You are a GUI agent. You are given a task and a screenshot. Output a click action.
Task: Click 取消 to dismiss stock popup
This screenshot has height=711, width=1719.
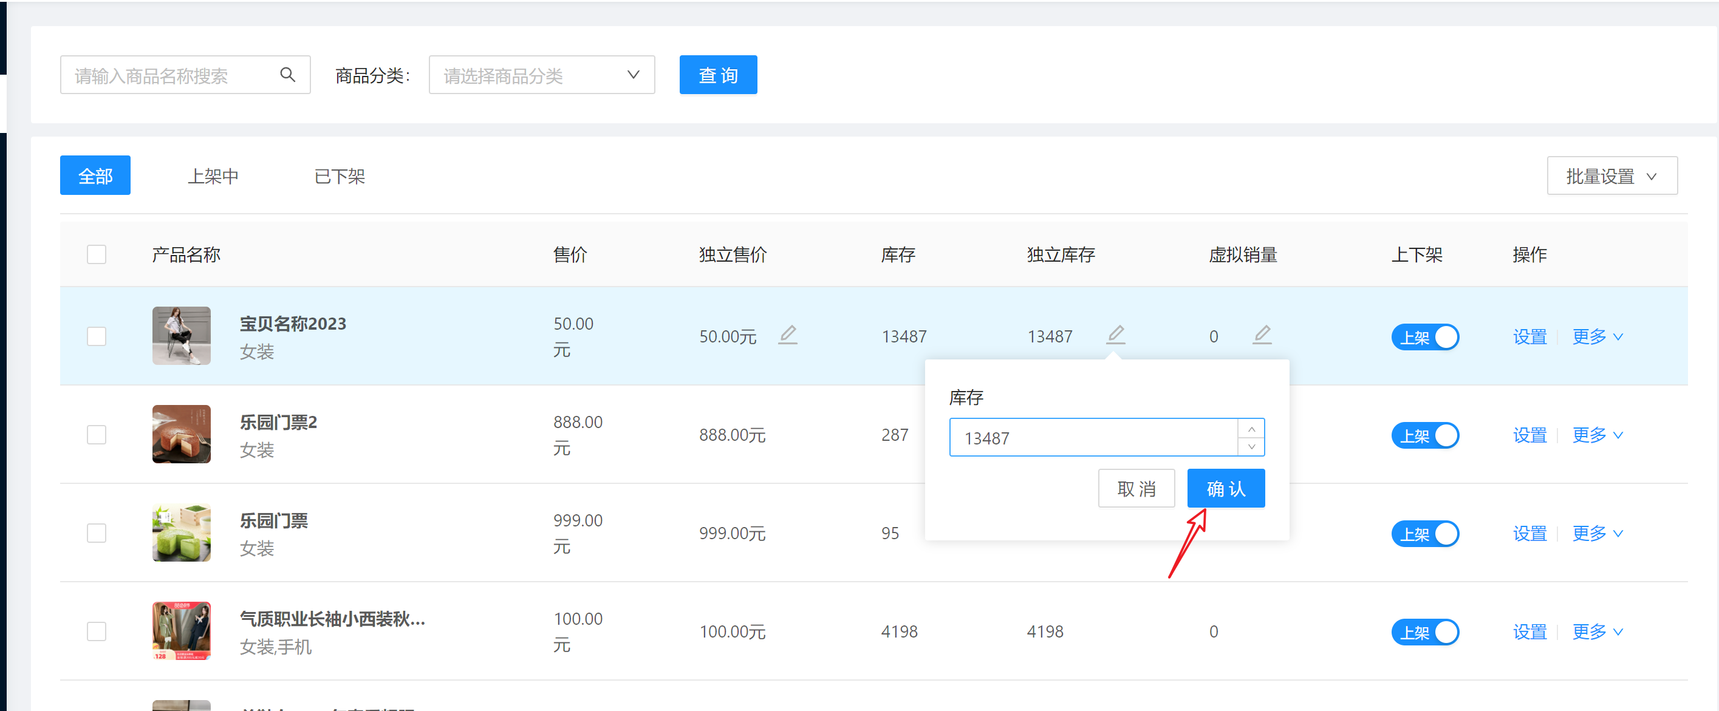click(1136, 488)
